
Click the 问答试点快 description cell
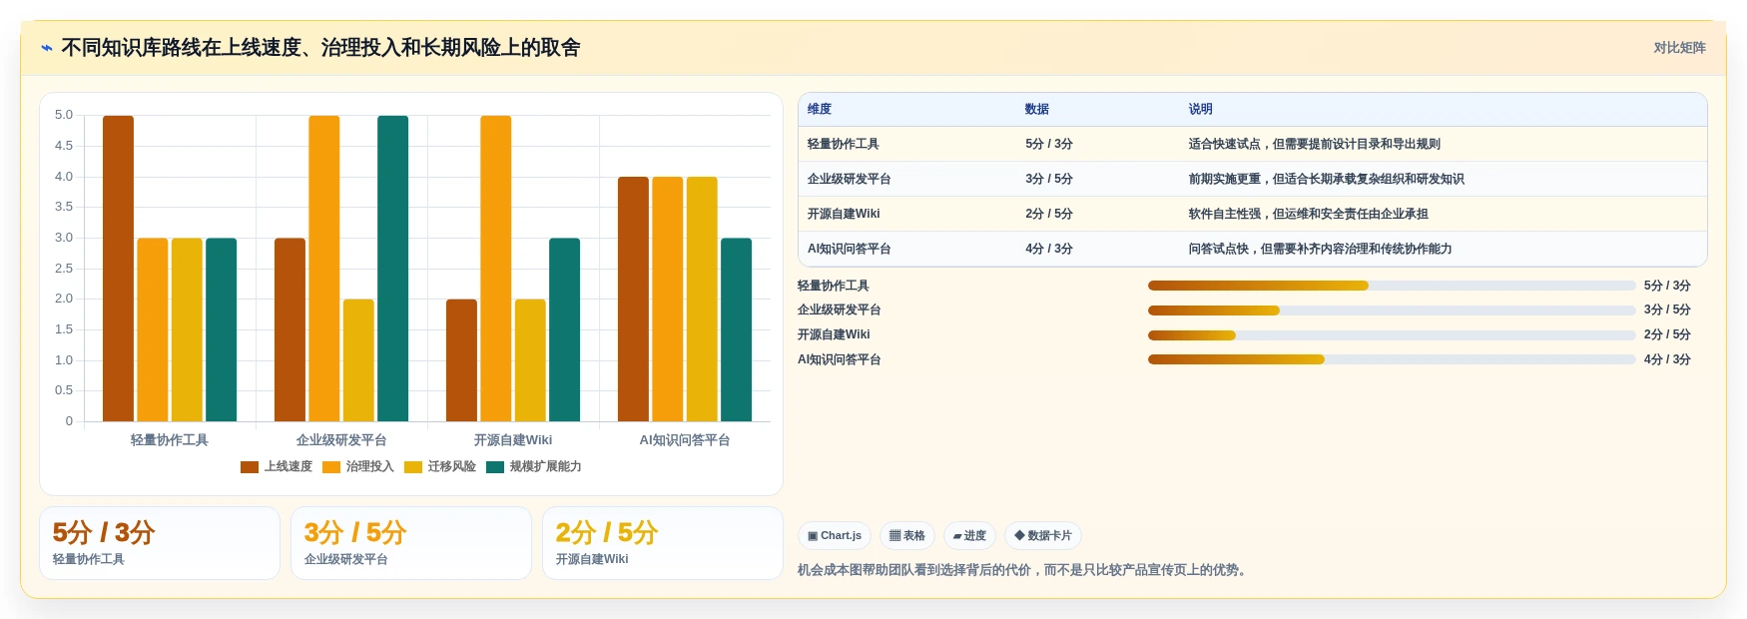[x=1321, y=250]
